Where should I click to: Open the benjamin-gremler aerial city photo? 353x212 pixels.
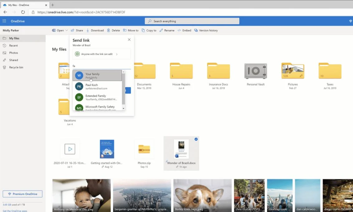[142, 196]
